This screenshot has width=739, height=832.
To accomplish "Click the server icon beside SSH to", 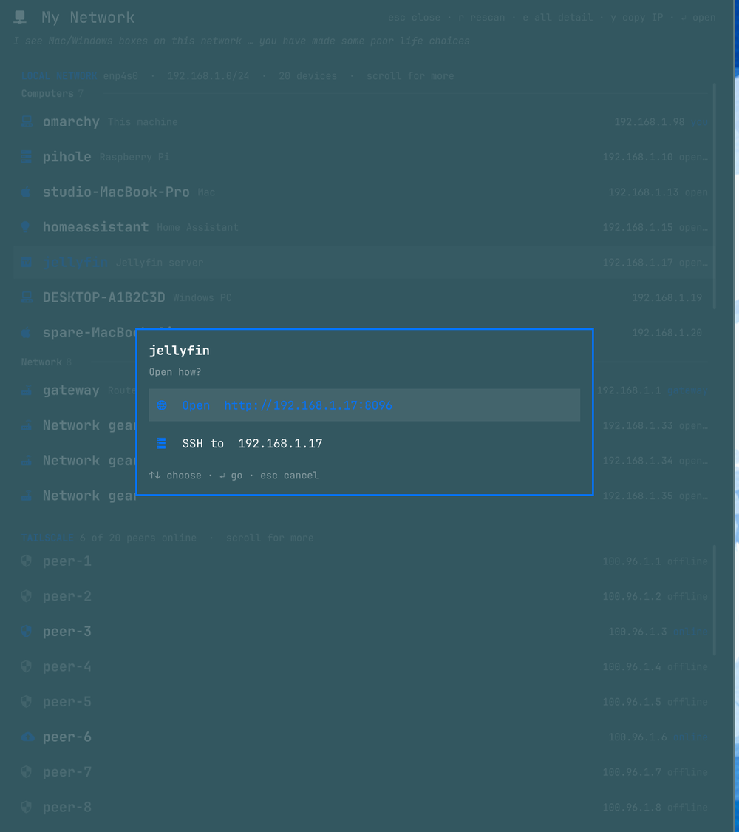I will coord(161,443).
